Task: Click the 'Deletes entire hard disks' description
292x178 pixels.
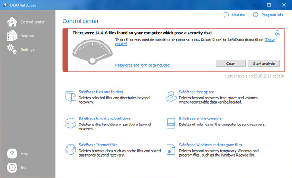Action: [x=115, y=126]
